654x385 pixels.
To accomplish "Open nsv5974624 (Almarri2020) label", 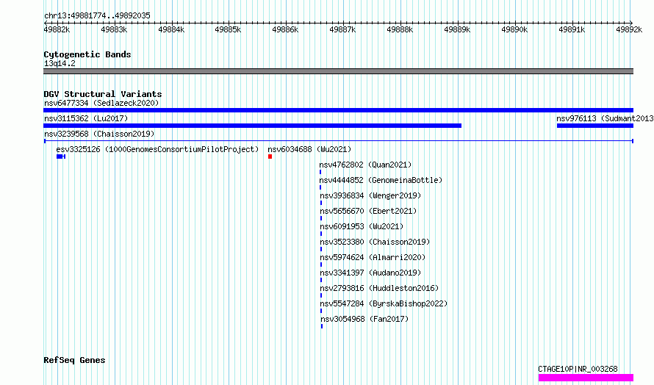I will point(373,257).
